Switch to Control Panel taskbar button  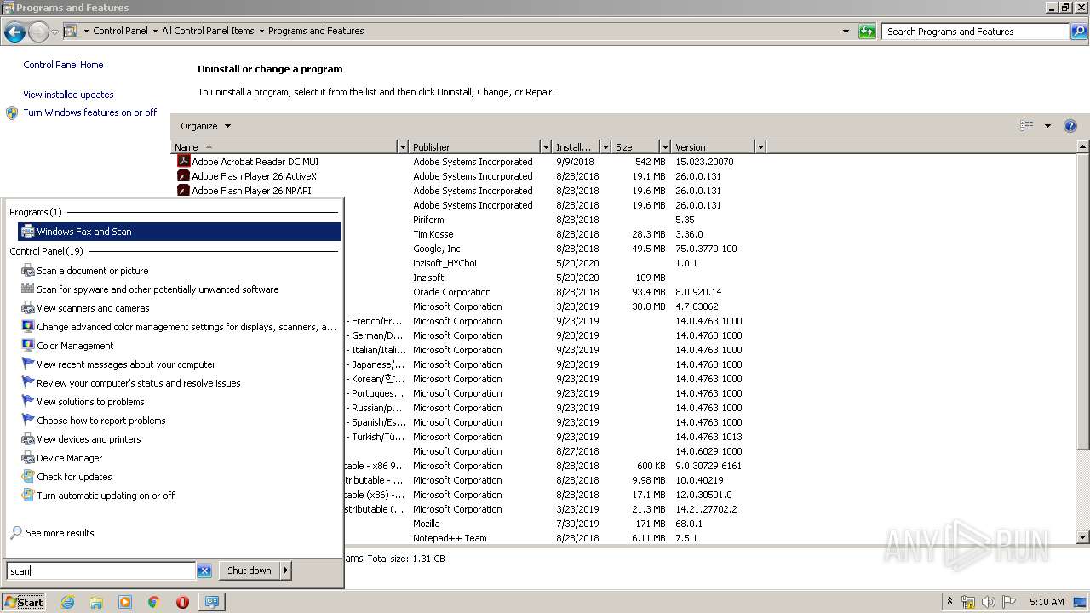(211, 602)
